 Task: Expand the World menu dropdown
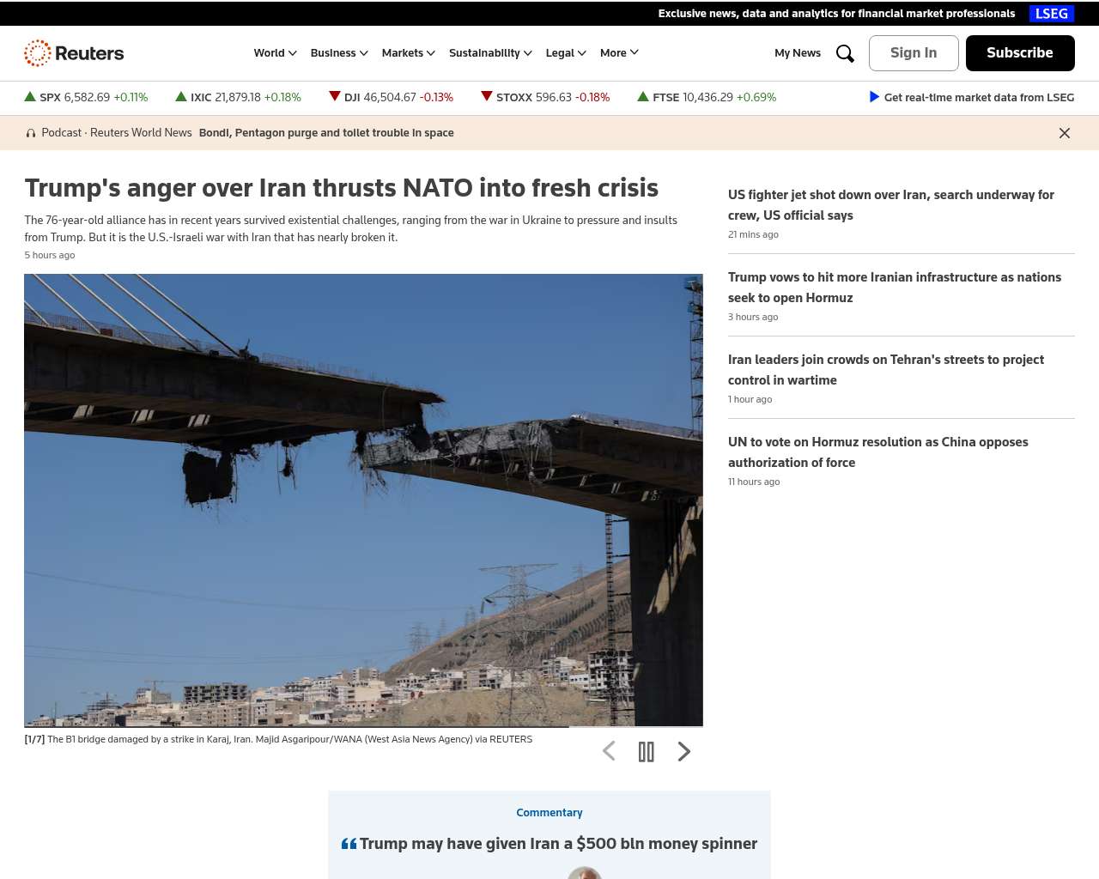[275, 53]
